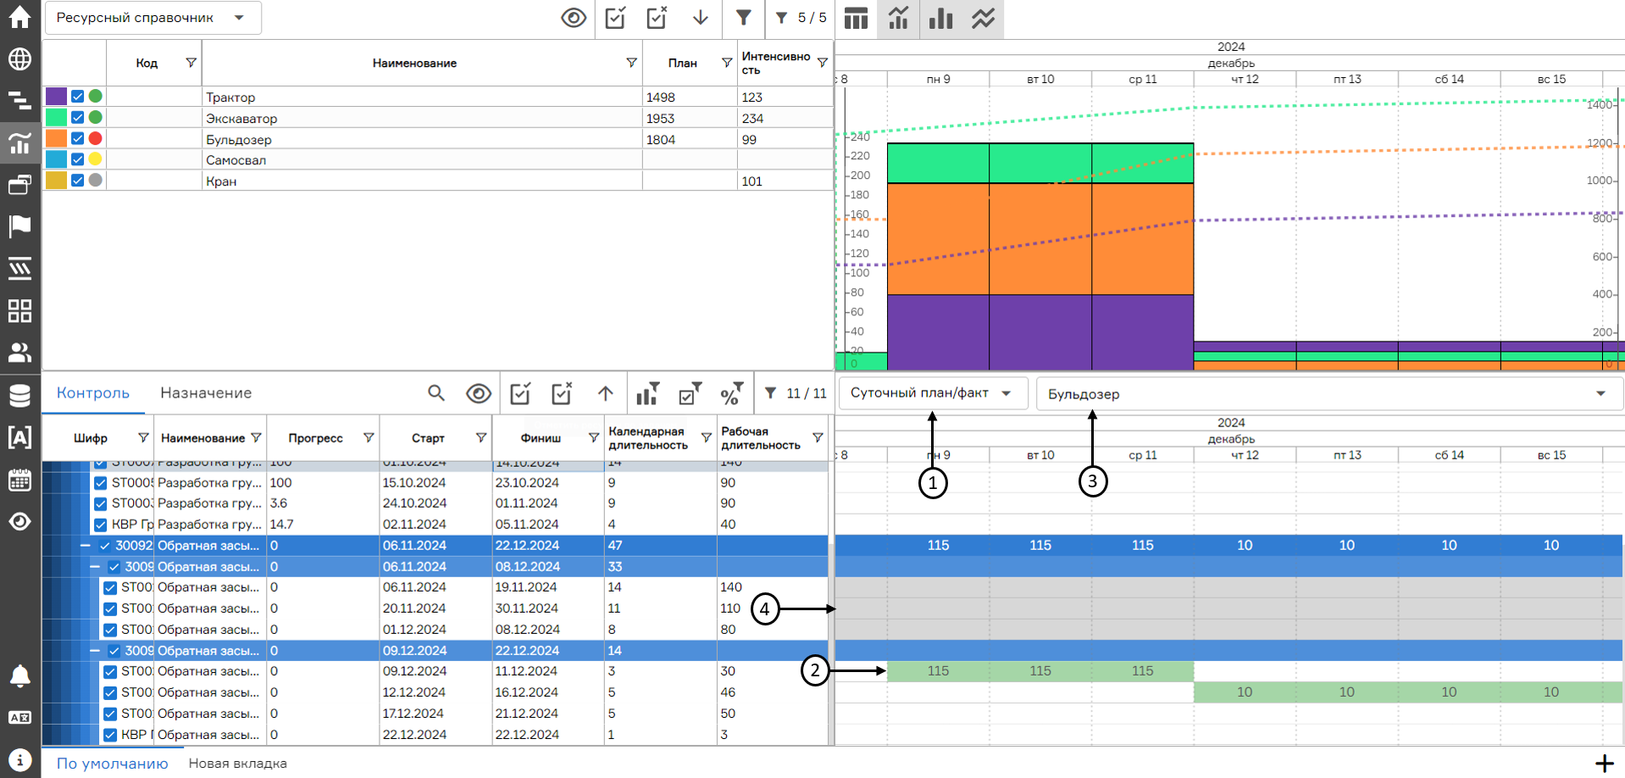
Task: Open the globe icon in the sidebar
Action: coord(19,59)
